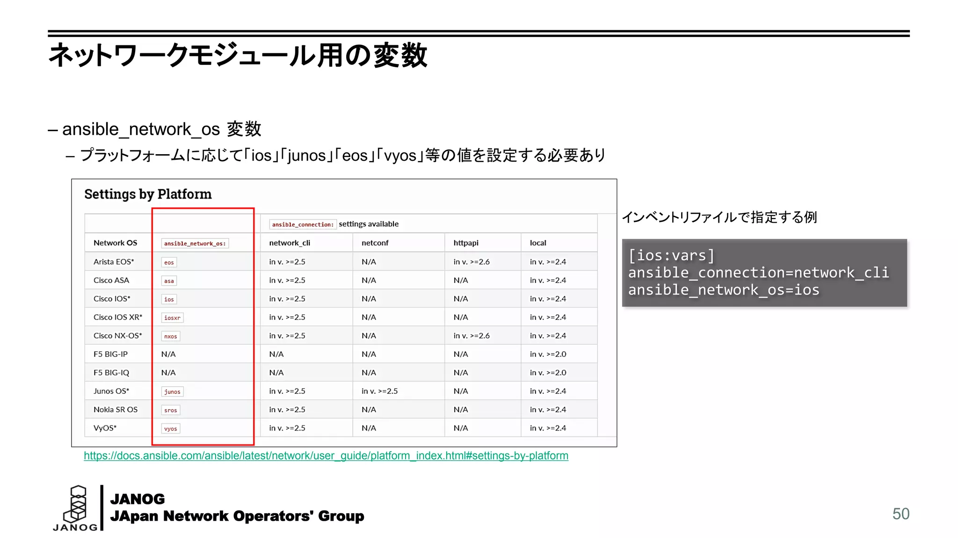Select the 'Junos OS*' row label
This screenshot has height=538, width=958.
111,391
